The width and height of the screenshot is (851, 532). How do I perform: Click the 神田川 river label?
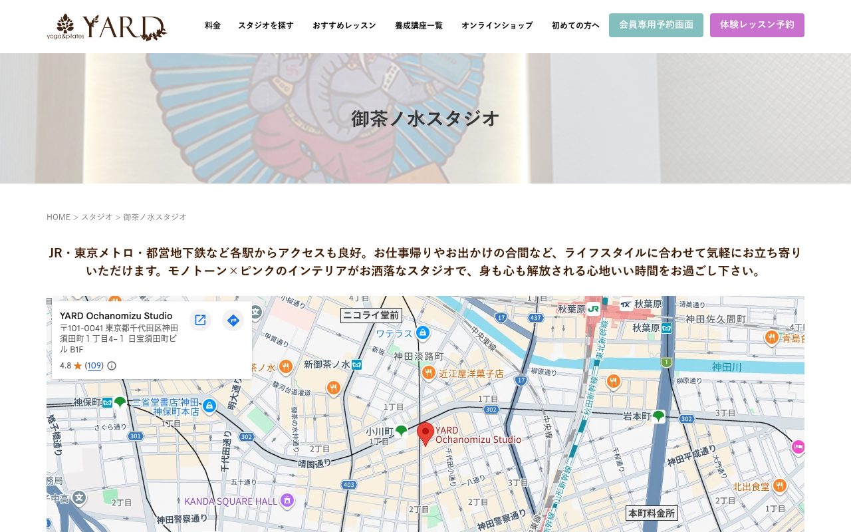pyautogui.click(x=727, y=366)
